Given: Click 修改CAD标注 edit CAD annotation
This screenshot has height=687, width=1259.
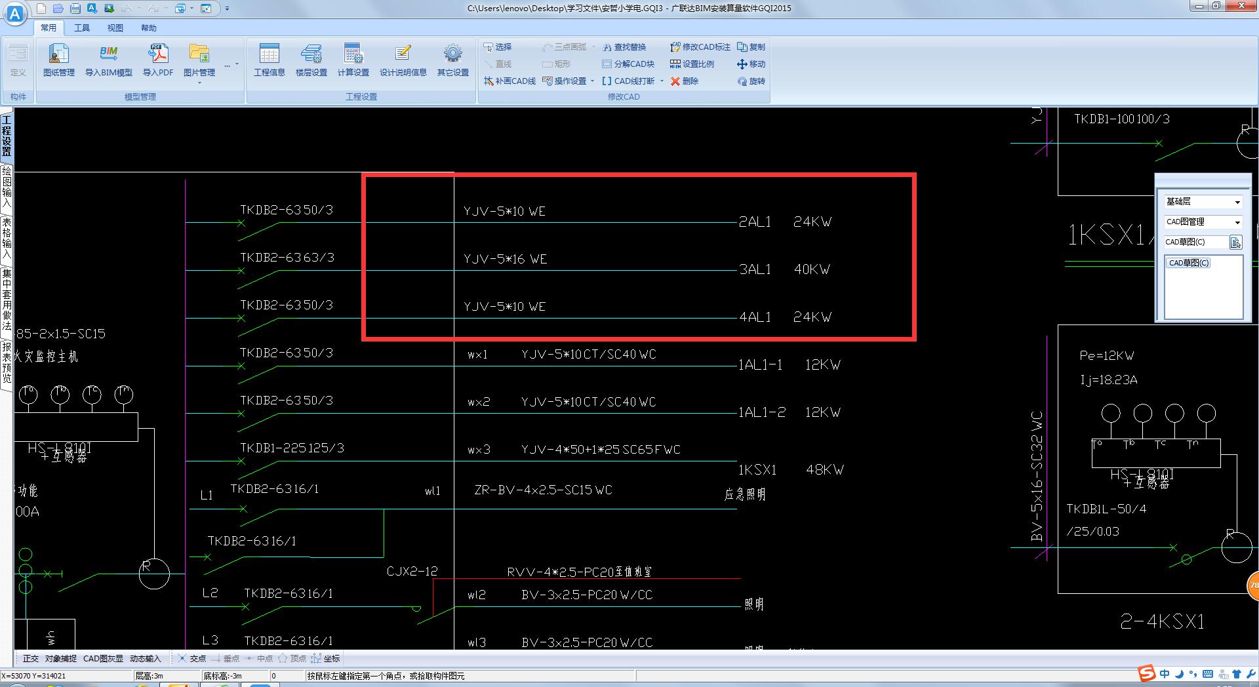Looking at the screenshot, I should pos(700,47).
